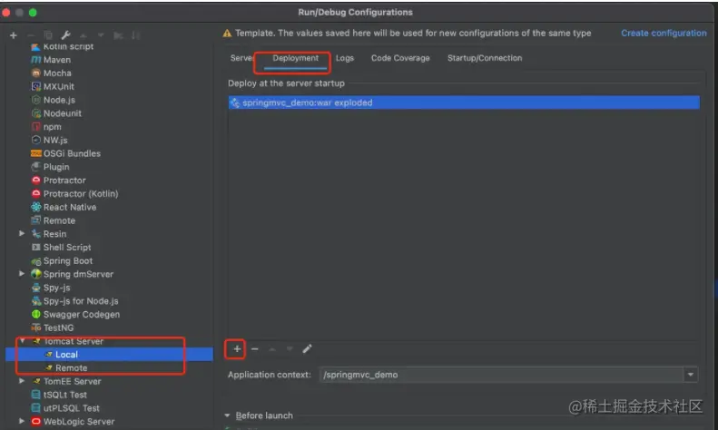
Task: Switch to the Server tab
Action: click(x=241, y=58)
